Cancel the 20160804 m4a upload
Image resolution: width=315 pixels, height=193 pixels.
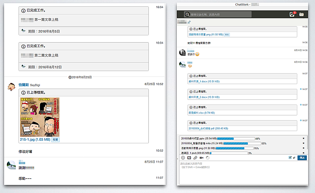tap(304, 143)
